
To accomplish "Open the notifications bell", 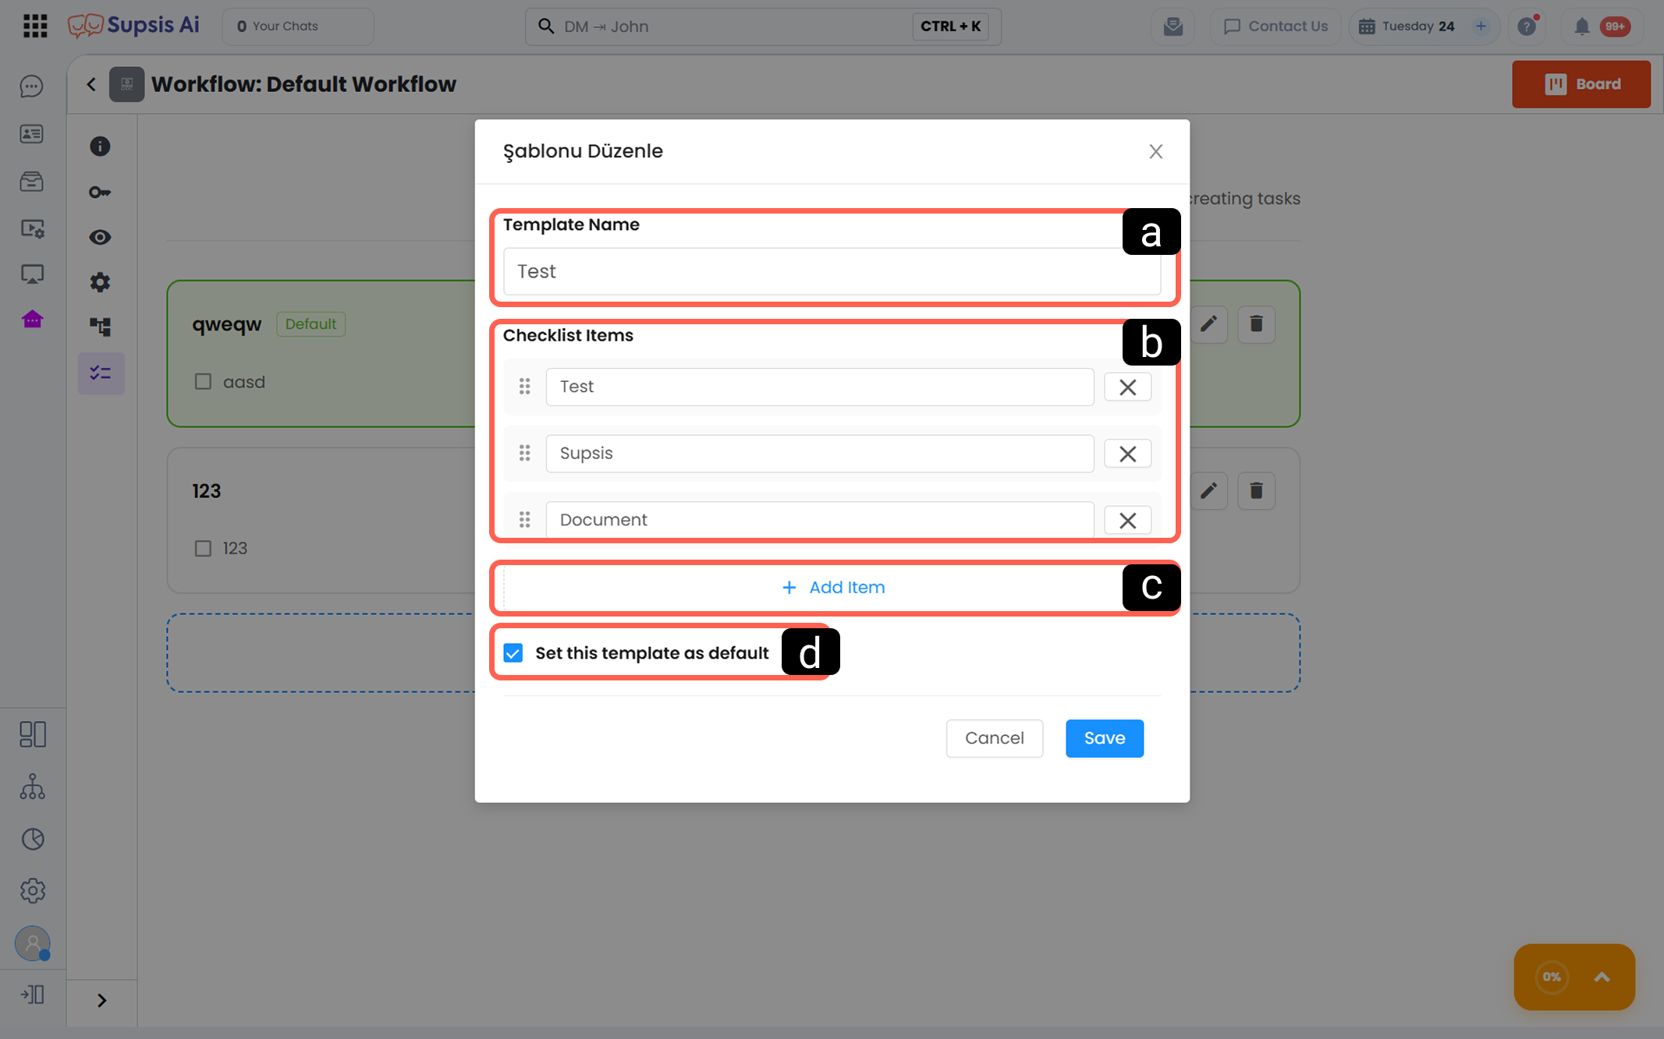I will click(1581, 27).
